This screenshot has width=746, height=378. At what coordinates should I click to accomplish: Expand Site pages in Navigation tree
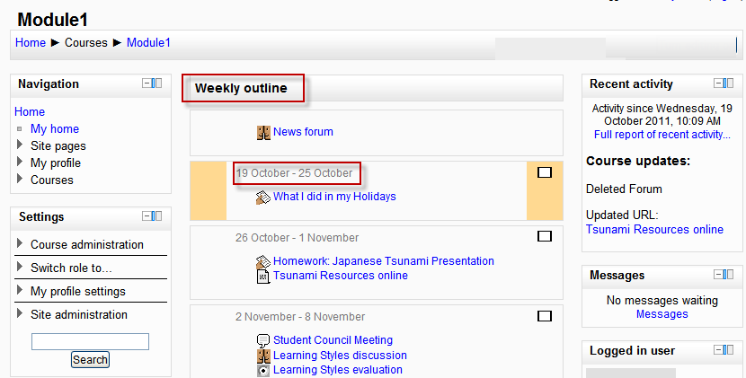(x=21, y=145)
